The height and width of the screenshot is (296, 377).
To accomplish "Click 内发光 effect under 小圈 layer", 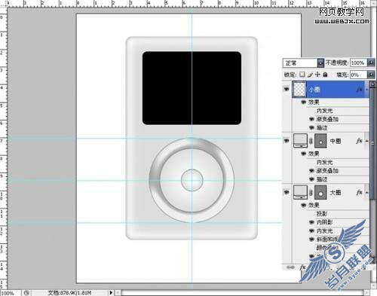I will [324, 111].
